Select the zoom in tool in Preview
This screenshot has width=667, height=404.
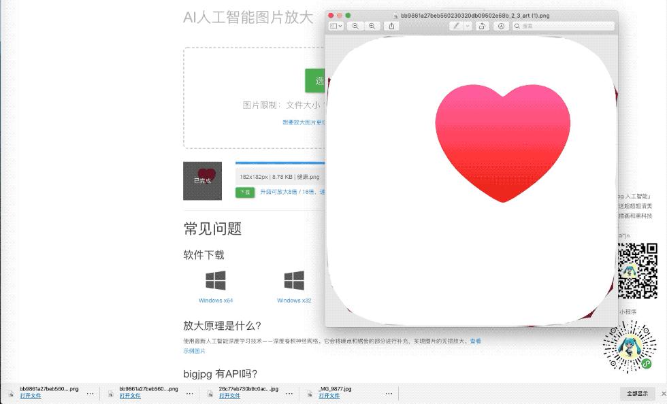coord(372,26)
